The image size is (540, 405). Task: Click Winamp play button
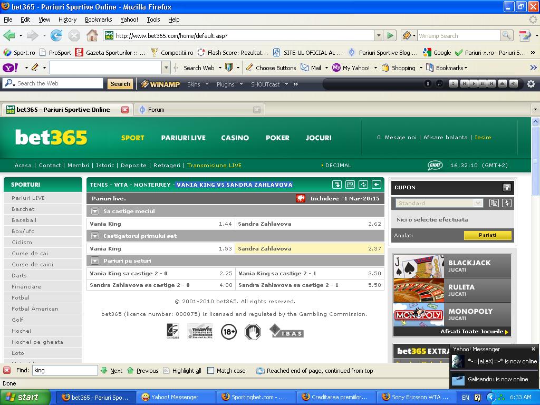pyautogui.click(x=474, y=84)
